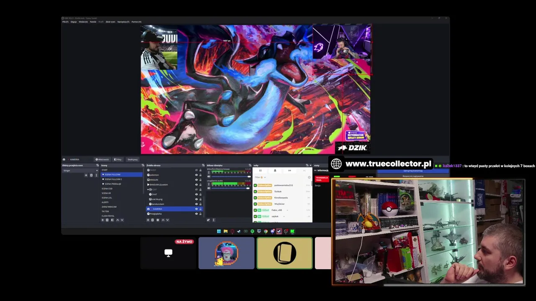Undock the Sceny panel

pos(143,165)
